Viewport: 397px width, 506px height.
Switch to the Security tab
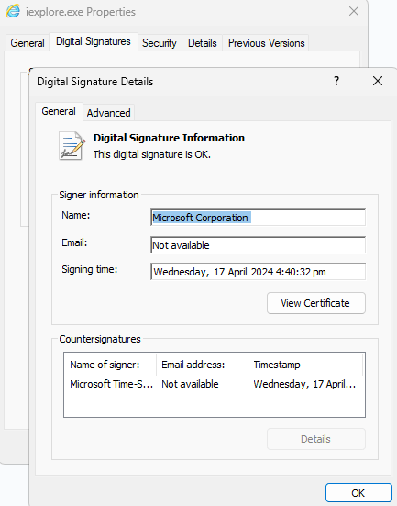click(x=160, y=43)
